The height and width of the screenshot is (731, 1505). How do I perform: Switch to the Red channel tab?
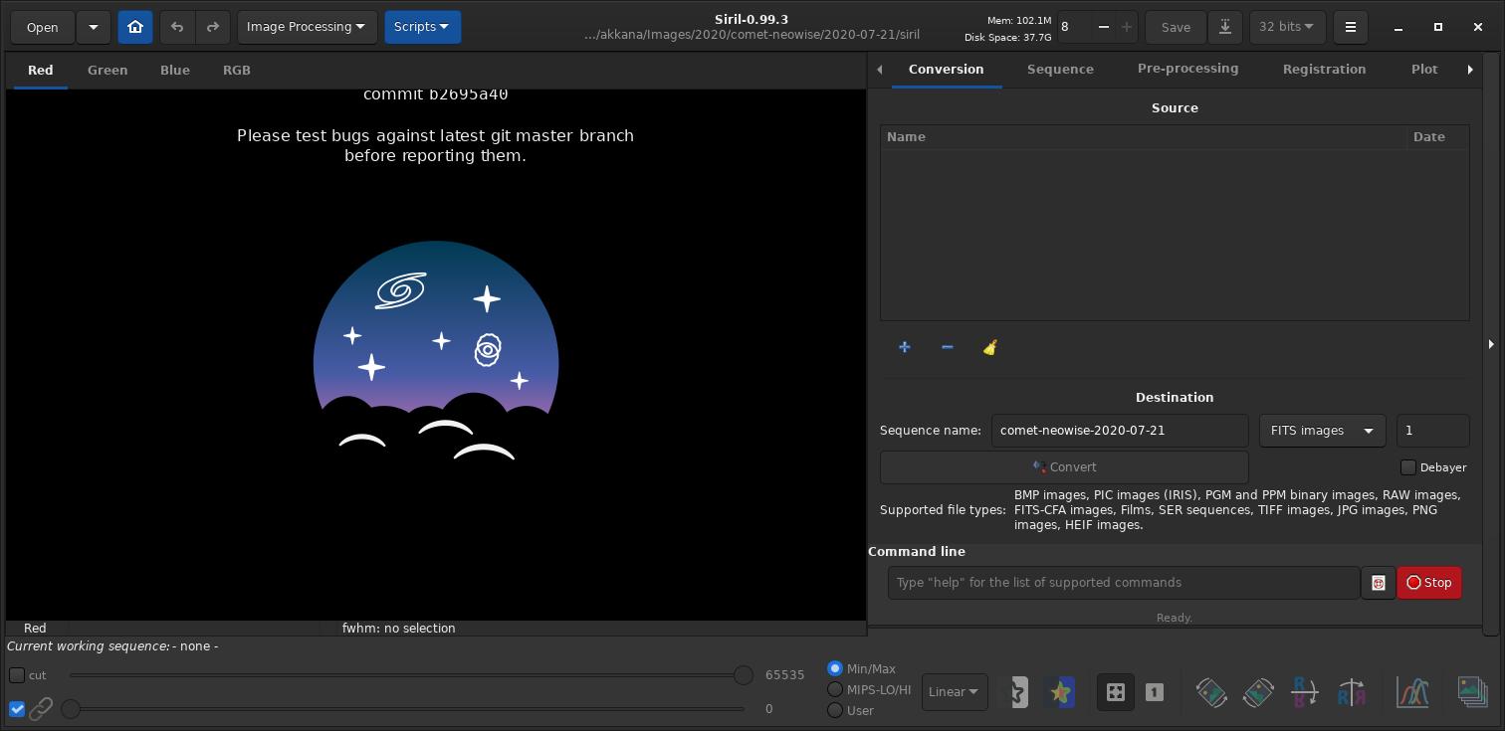click(40, 71)
